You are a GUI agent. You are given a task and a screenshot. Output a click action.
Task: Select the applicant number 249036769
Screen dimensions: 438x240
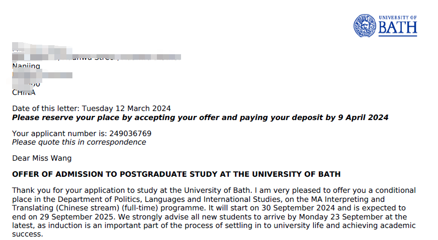[x=130, y=134]
